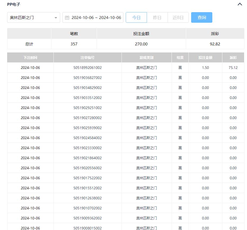Click the date range input field
The image size is (247, 230).
click(x=96, y=18)
